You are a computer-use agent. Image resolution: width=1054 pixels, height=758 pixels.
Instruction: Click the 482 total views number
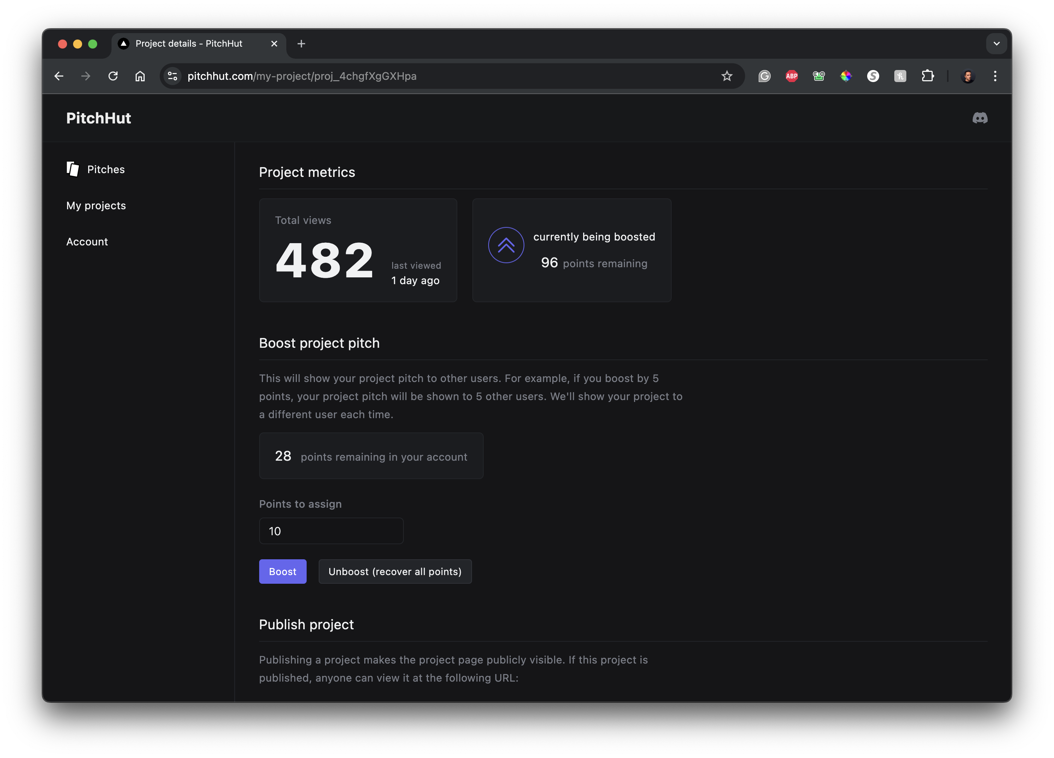[x=324, y=260]
